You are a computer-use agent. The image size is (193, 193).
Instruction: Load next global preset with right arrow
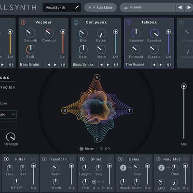coord(189,7)
